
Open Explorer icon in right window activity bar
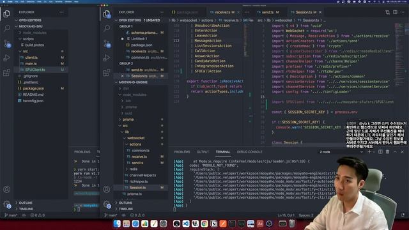click(107, 14)
